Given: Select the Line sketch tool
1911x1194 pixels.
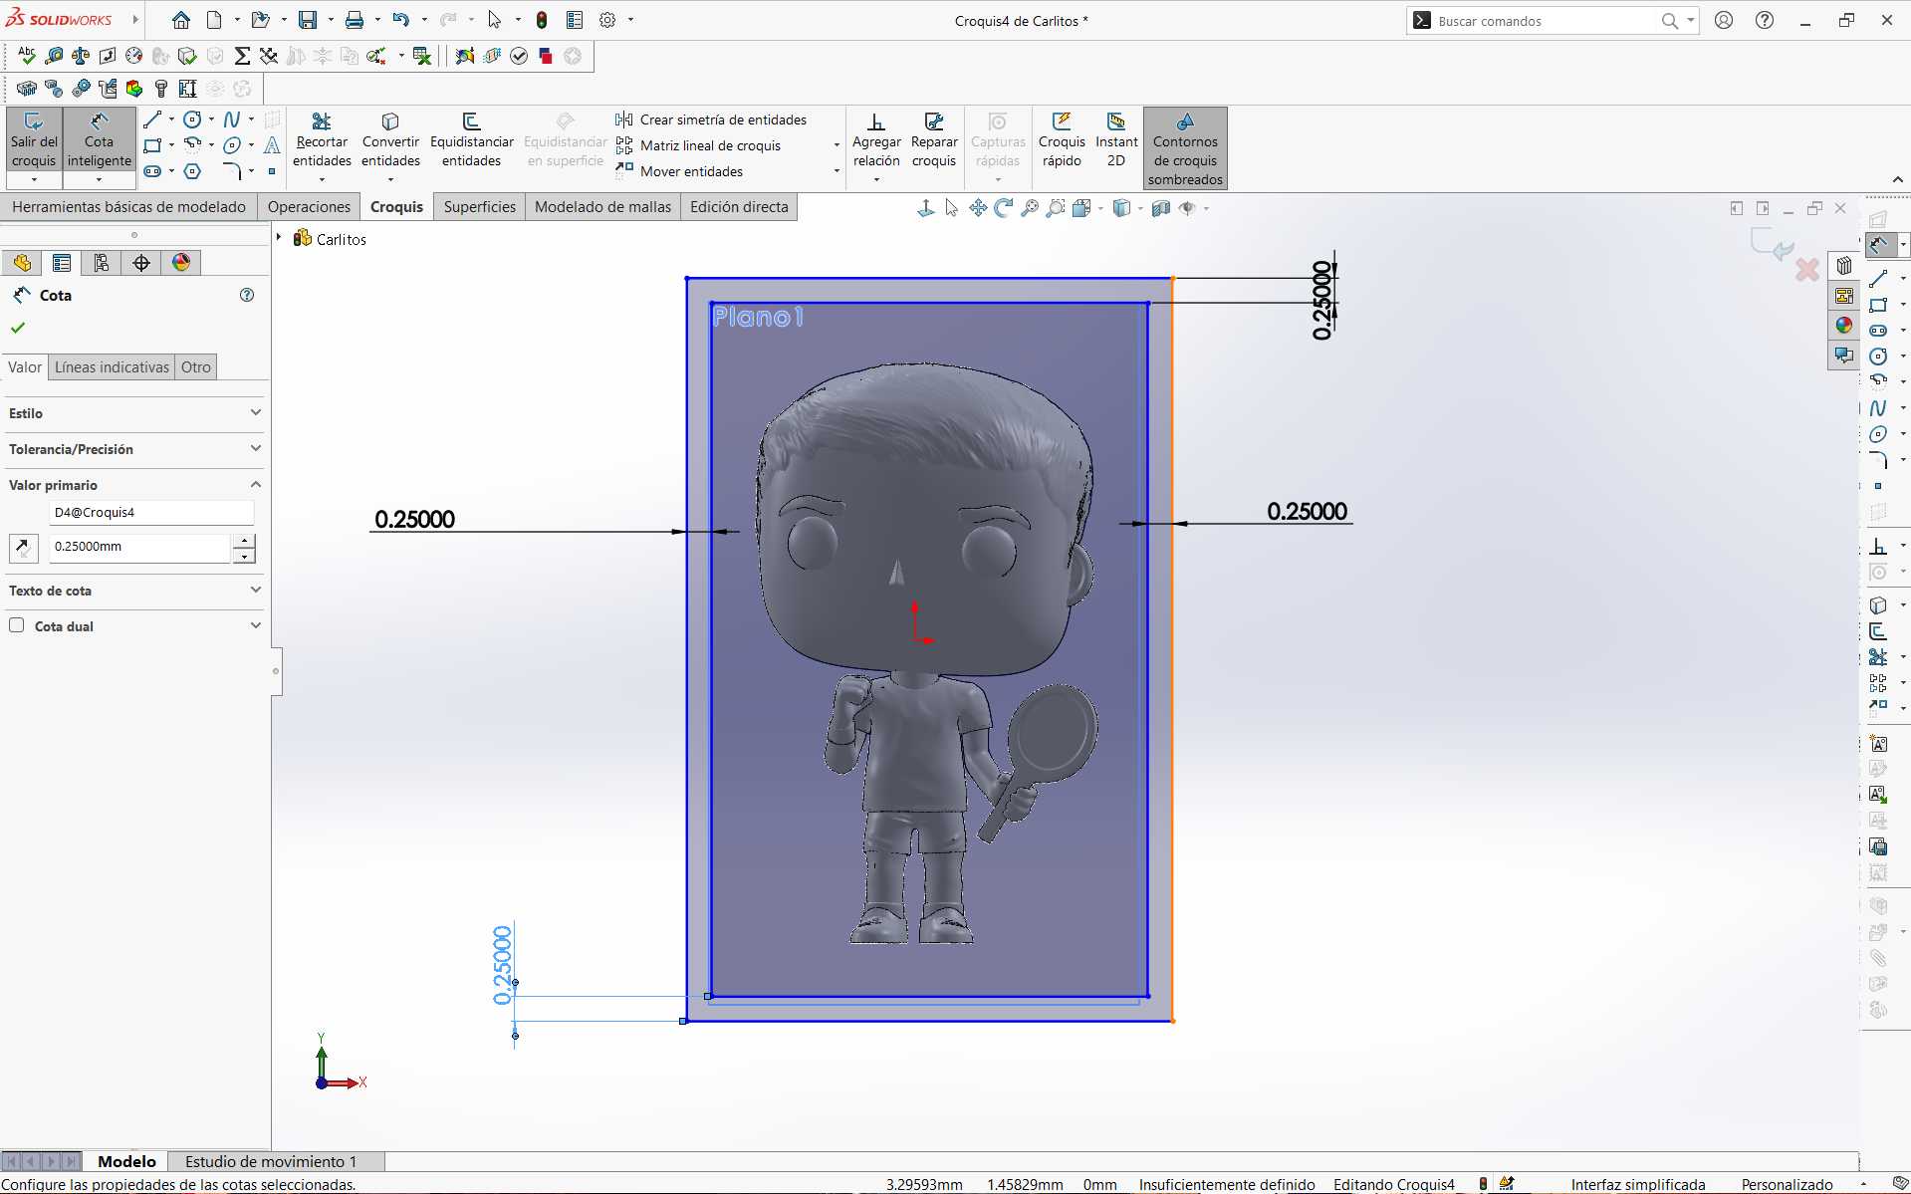Looking at the screenshot, I should point(152,119).
